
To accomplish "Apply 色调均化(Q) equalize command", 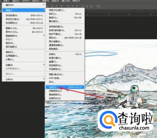I will [65, 98].
